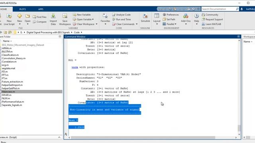Click 'Digital Signal Processing with EEG Signals' path segment
The width and height of the screenshot is (255, 143).
(48, 33)
